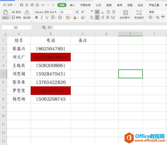Increase indent in cell
This screenshot has width=167, height=145.
point(114,12)
